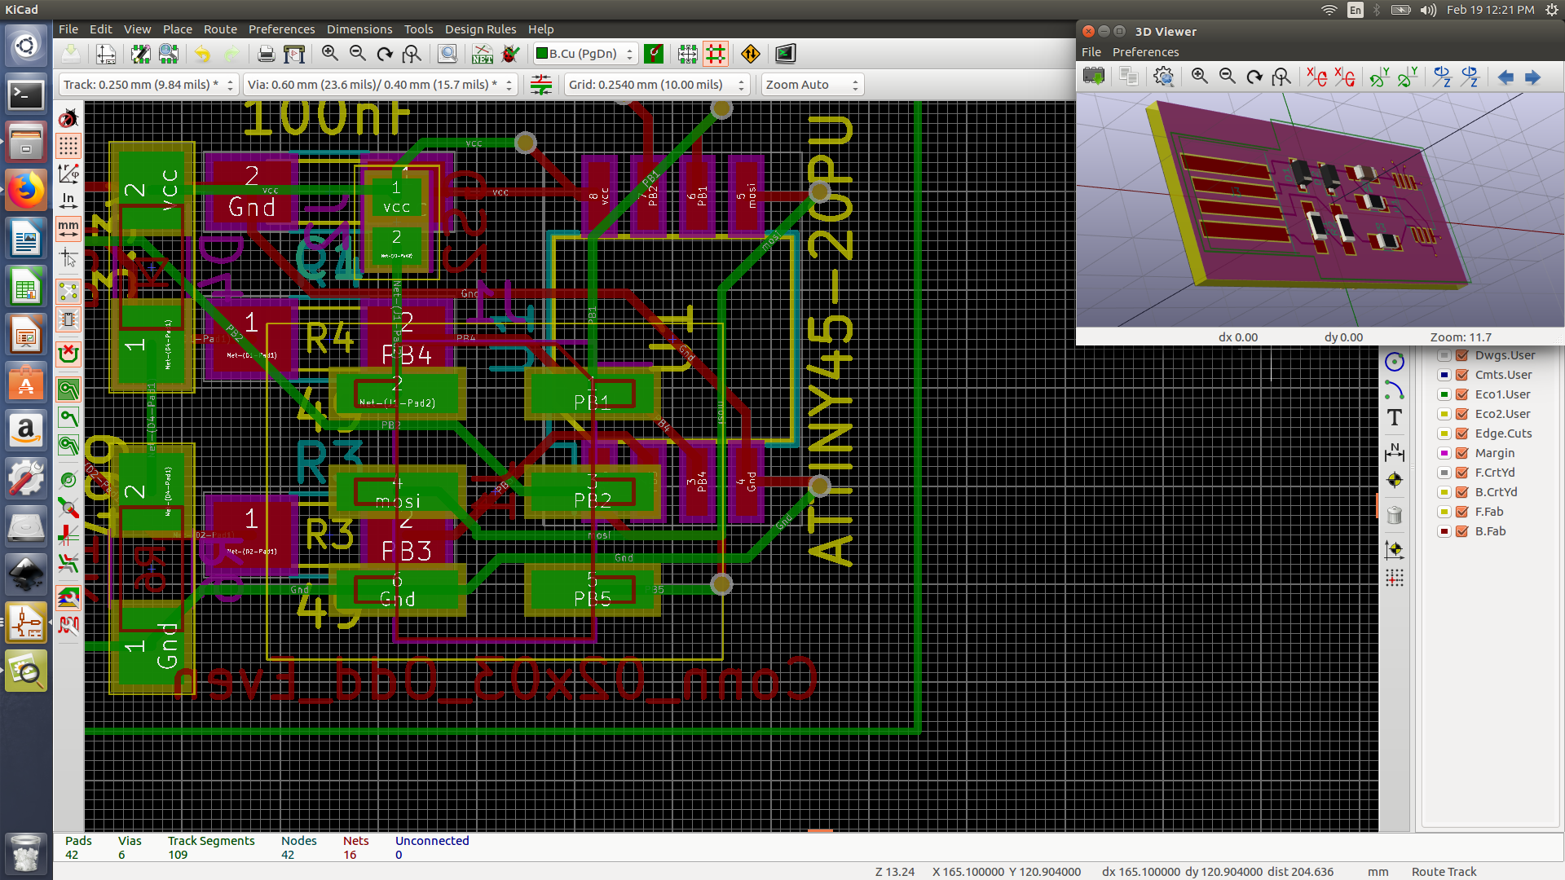Image resolution: width=1565 pixels, height=880 pixels.
Task: Open the Zoom Auto dropdown
Action: point(812,85)
